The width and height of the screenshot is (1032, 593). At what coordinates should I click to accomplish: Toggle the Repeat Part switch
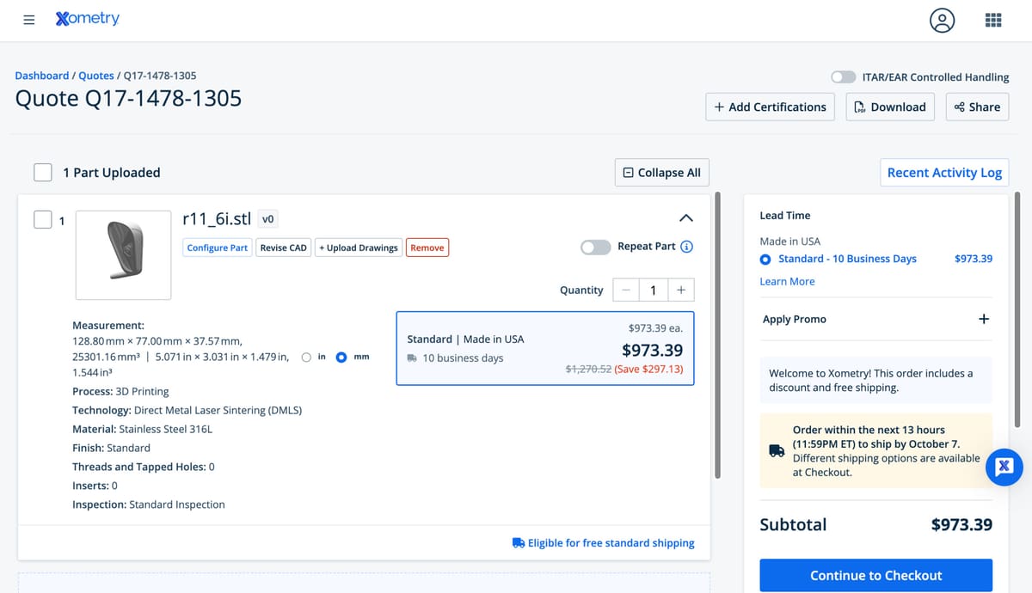(596, 247)
